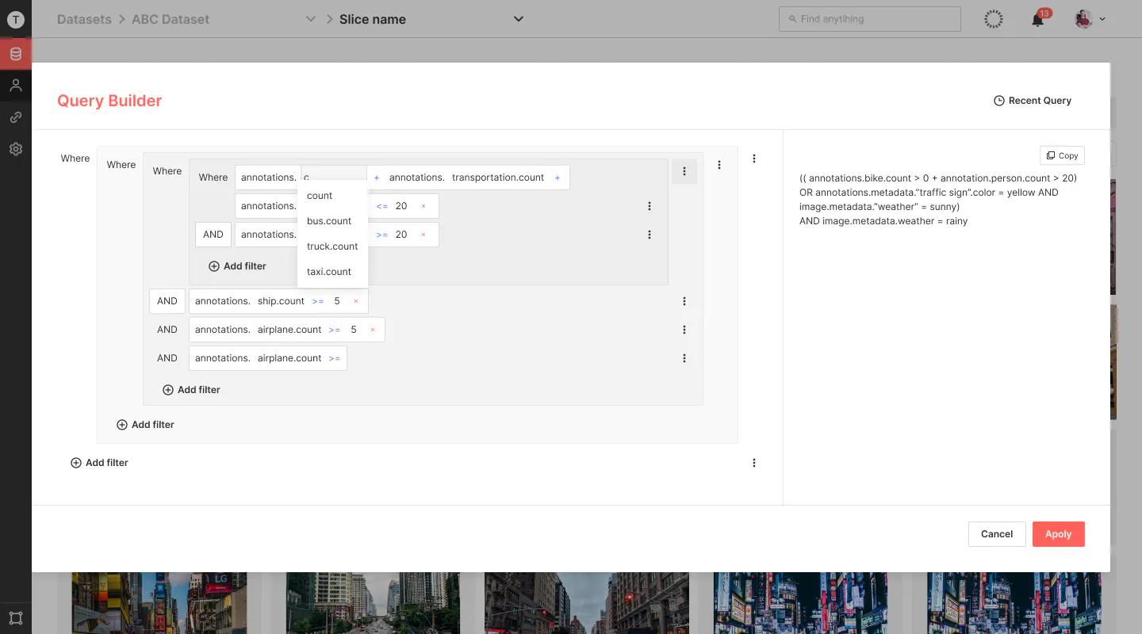Select the annotation bounding box icon at bottom sidebar
This screenshot has height=634, width=1142.
pos(16,617)
